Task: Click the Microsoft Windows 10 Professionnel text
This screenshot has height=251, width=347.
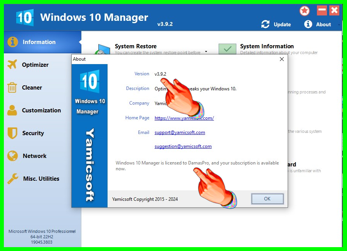Action: click(42, 231)
